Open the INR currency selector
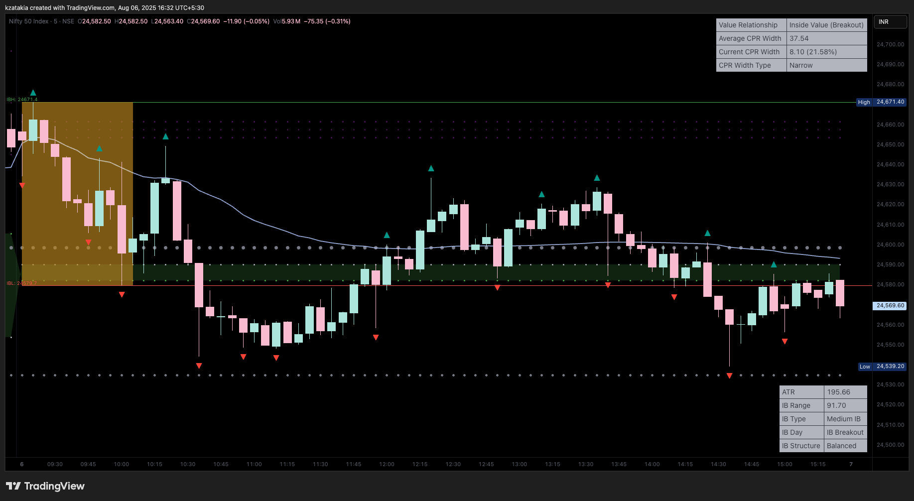The width and height of the screenshot is (914, 501). click(890, 22)
